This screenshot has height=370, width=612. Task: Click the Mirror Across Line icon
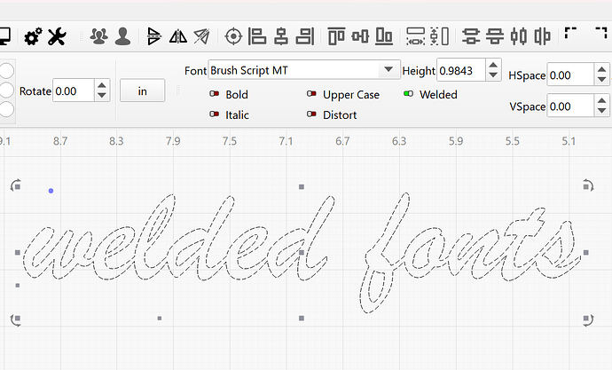point(201,36)
